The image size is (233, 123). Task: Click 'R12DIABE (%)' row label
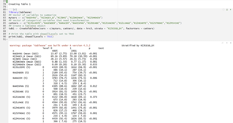[21, 92]
